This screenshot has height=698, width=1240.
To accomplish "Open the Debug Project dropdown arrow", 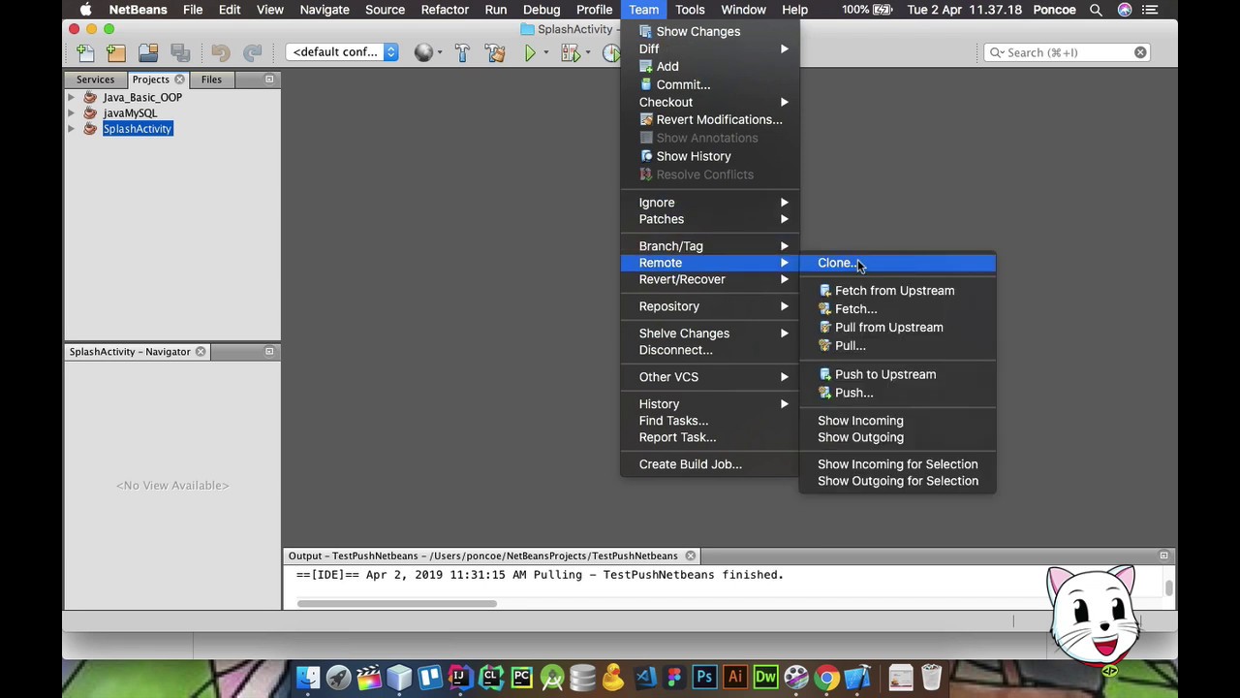I will coord(586,52).
